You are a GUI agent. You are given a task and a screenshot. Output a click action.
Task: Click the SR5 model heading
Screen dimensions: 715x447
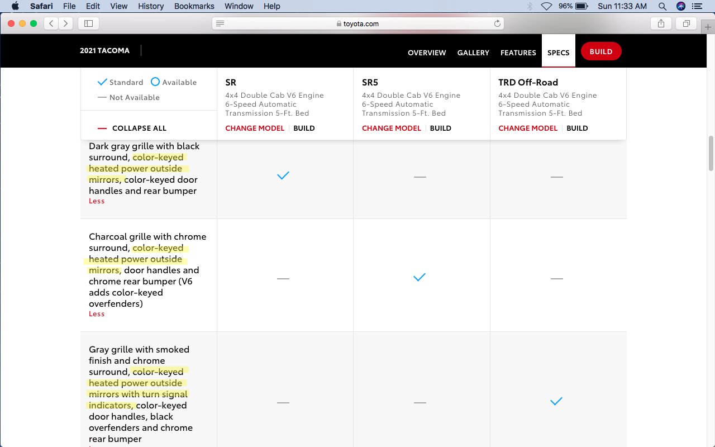(370, 82)
